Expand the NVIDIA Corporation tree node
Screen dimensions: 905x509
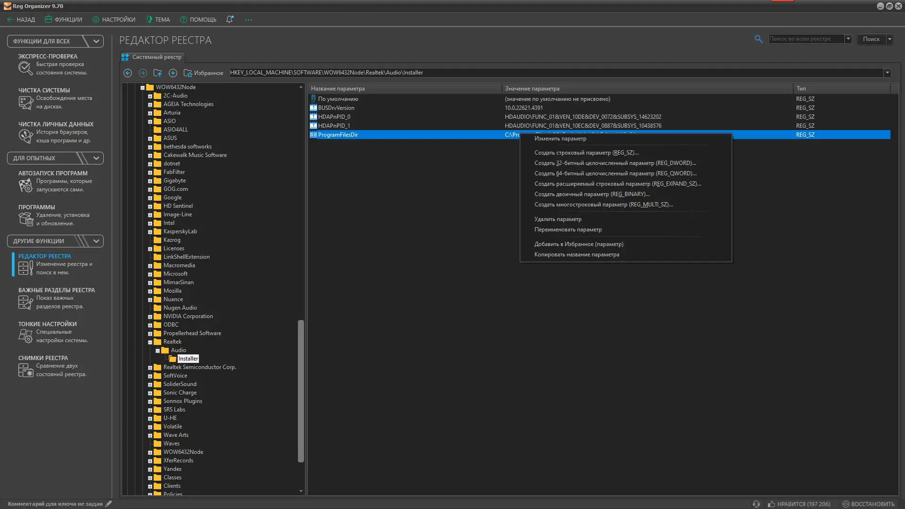click(x=150, y=317)
